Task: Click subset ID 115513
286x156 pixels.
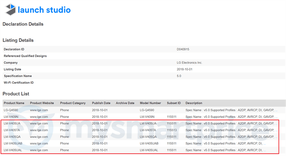Action: (x=172, y=130)
